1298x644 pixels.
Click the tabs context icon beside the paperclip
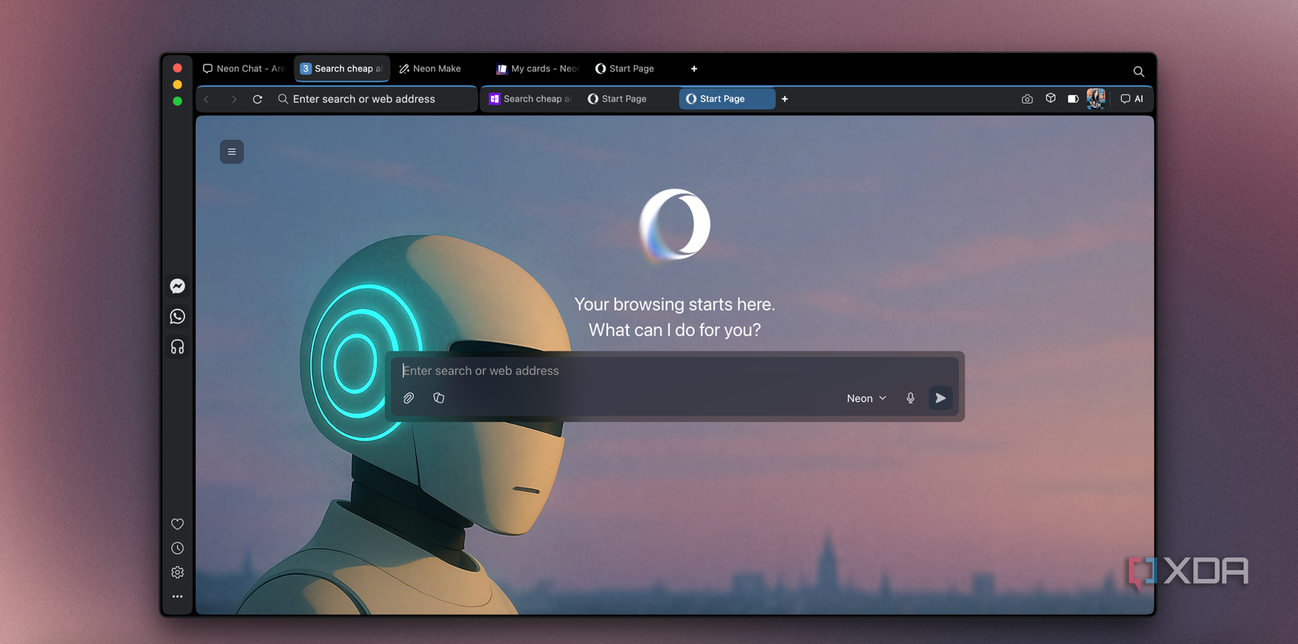[439, 398]
